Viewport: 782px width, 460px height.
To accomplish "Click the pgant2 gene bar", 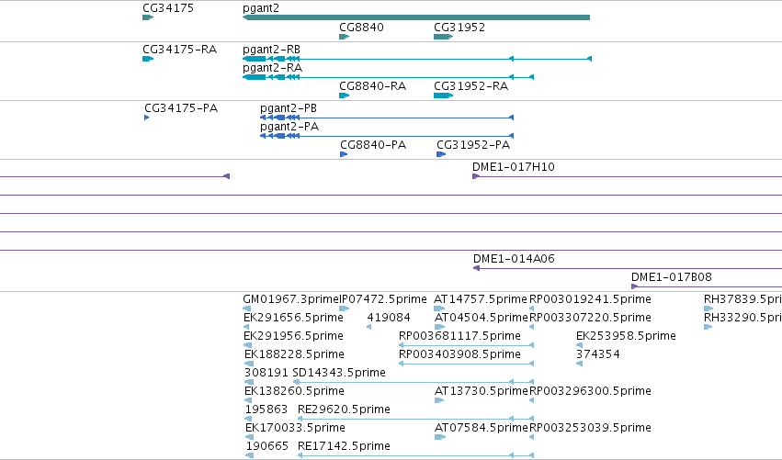I will [x=416, y=17].
